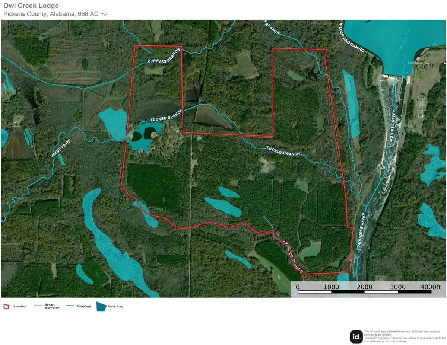
Task: Click the 2000 mark on scale bar
Action: (x=364, y=287)
